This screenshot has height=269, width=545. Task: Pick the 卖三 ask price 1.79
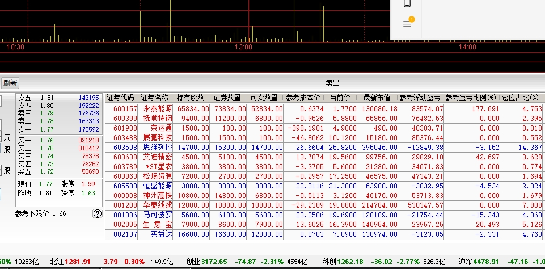pyautogui.click(x=47, y=113)
